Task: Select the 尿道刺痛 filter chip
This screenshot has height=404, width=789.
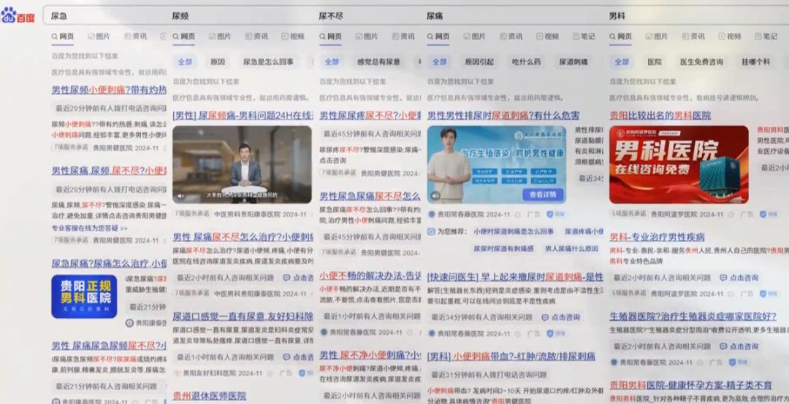Action: tap(573, 62)
